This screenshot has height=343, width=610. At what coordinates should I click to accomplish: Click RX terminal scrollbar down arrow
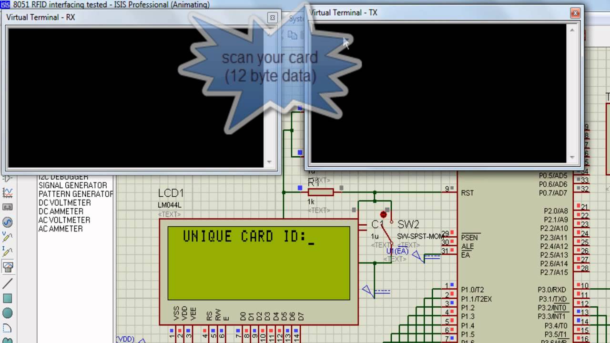(269, 162)
